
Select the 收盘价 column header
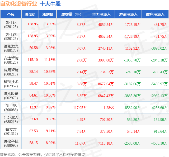(x=30, y=15)
